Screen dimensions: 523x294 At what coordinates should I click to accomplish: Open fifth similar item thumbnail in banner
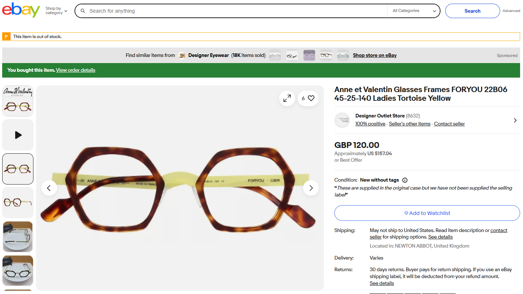point(343,55)
